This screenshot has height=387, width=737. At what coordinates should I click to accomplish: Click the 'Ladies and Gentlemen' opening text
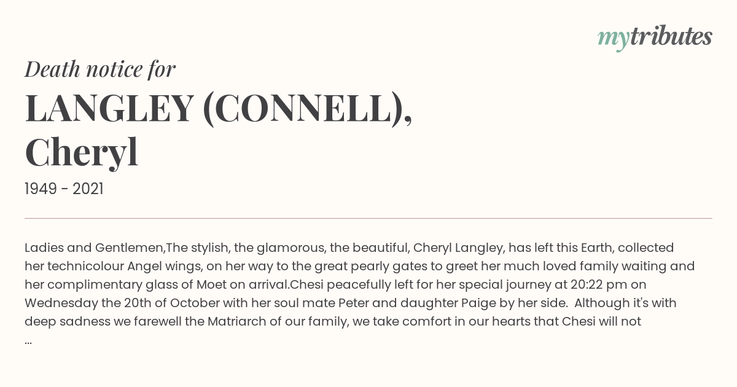pyautogui.click(x=94, y=248)
